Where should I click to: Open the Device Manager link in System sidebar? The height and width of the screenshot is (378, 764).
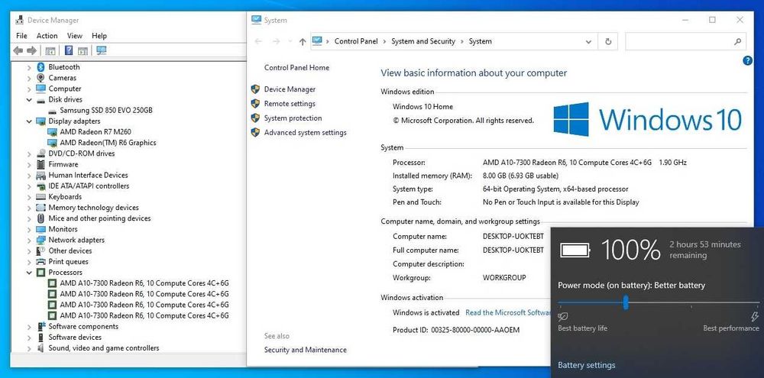pyautogui.click(x=290, y=89)
